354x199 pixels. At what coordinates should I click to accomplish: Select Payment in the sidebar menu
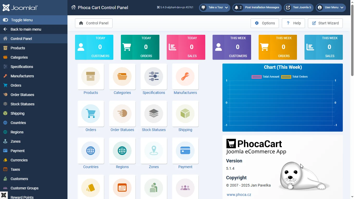[34, 151]
